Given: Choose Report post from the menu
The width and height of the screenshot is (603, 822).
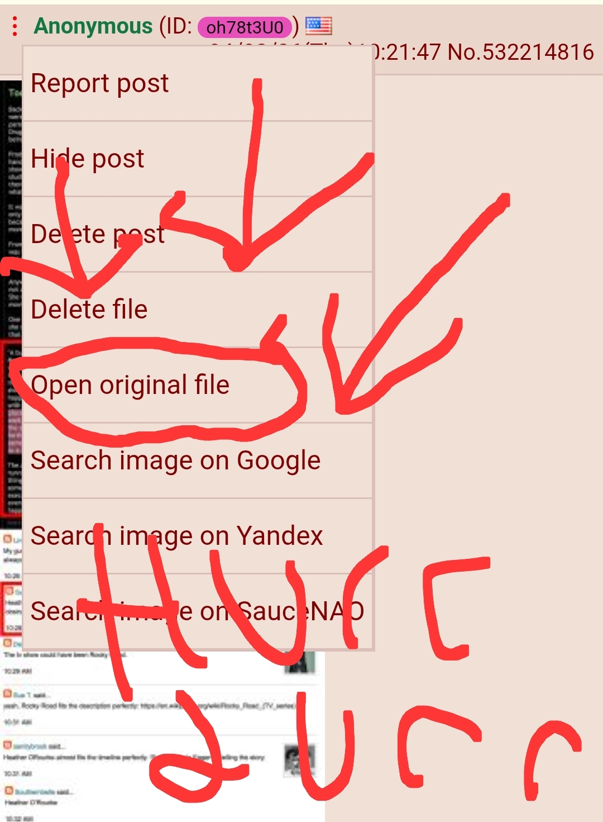Looking at the screenshot, I should 198,83.
